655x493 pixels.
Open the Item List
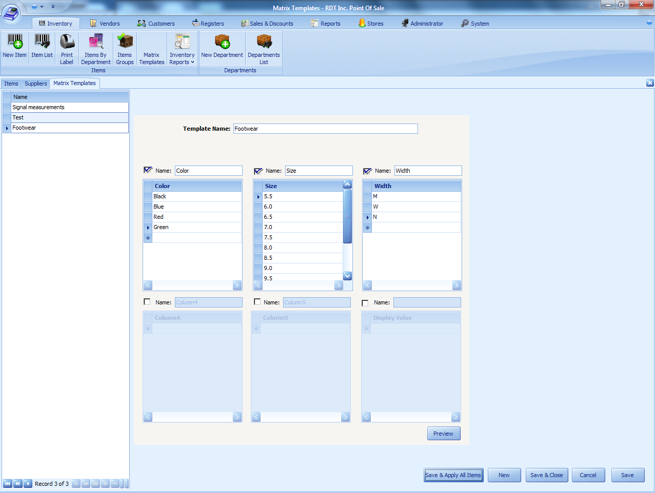click(42, 48)
